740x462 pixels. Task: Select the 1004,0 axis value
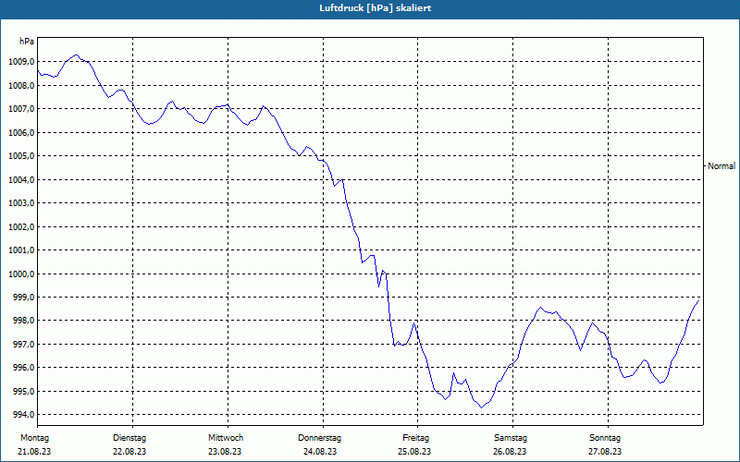(20, 180)
